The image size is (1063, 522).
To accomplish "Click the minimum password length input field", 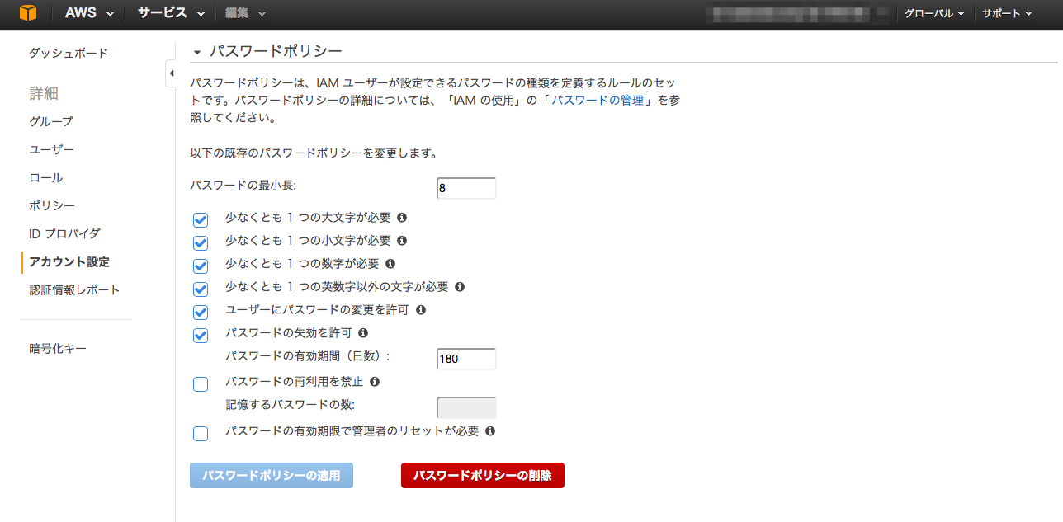I will [x=465, y=188].
